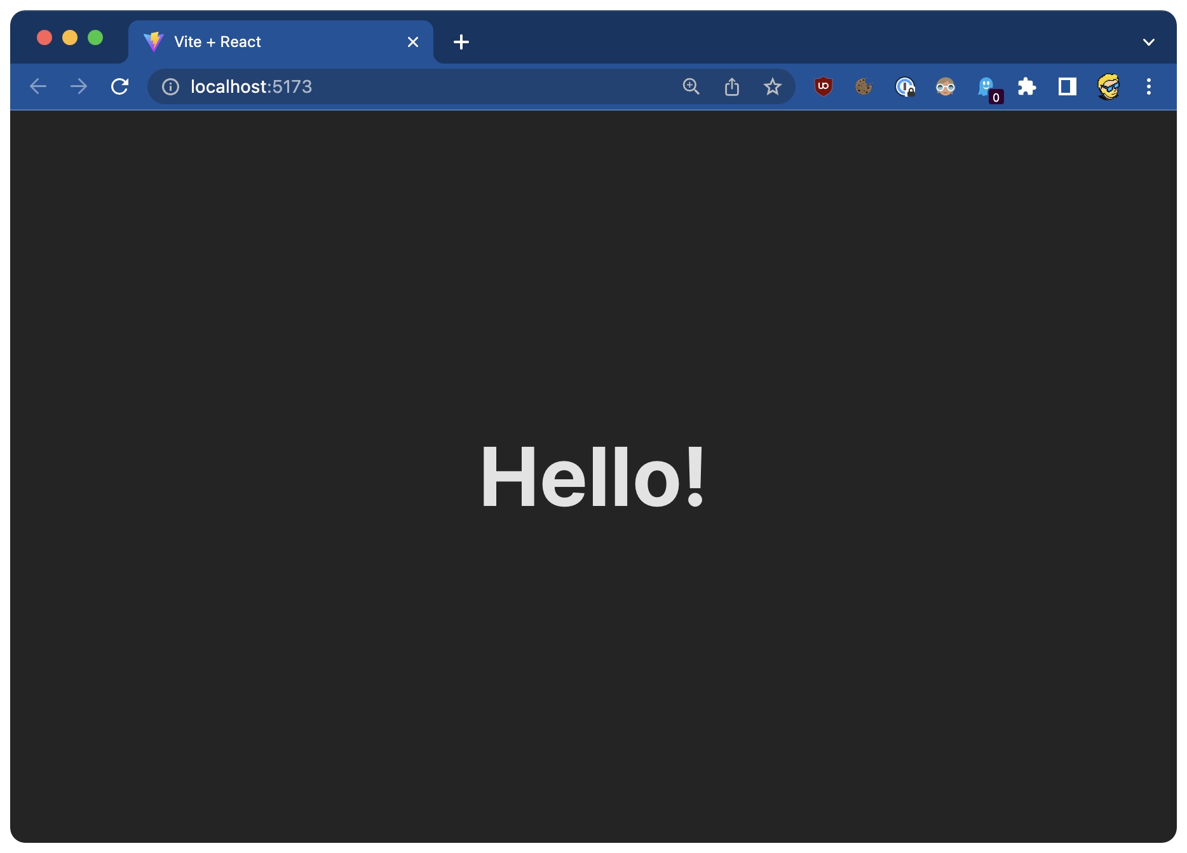Click the glasses face extension icon
This screenshot has width=1187, height=853.
click(x=945, y=86)
